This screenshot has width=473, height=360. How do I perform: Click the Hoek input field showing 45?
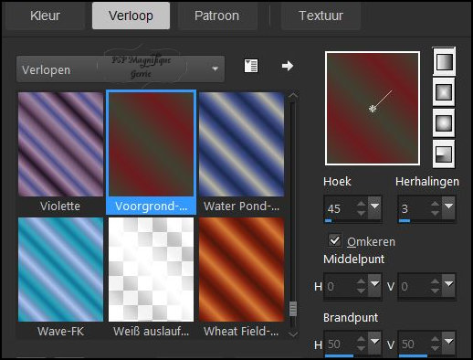340,208
